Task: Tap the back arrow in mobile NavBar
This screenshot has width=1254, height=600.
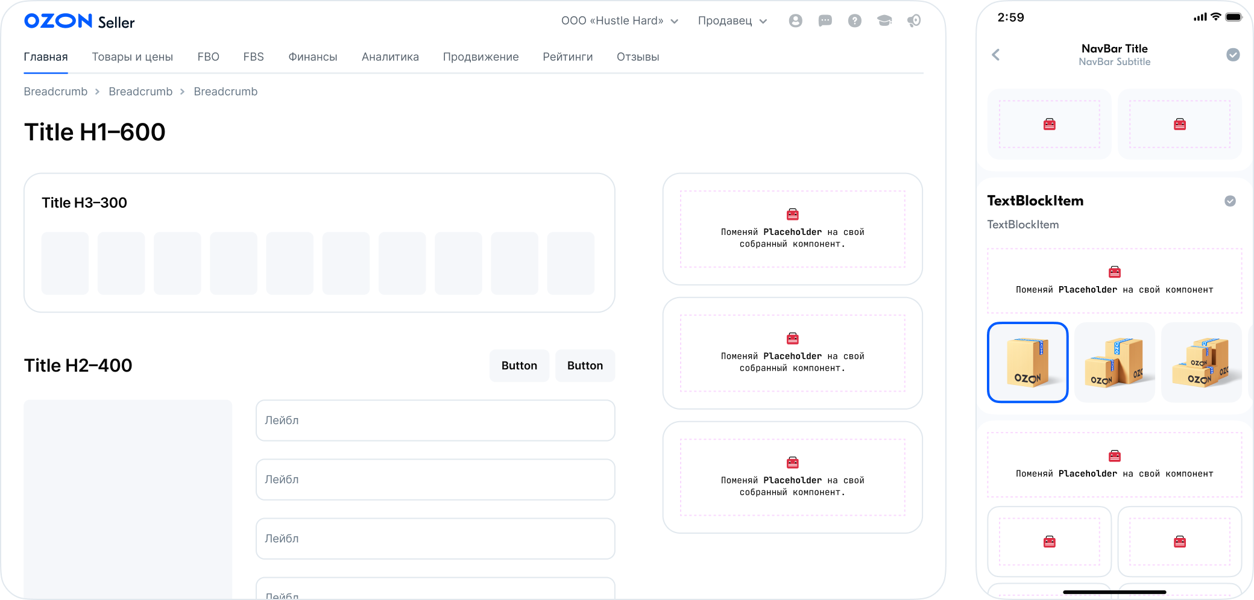Action: pyautogui.click(x=996, y=55)
